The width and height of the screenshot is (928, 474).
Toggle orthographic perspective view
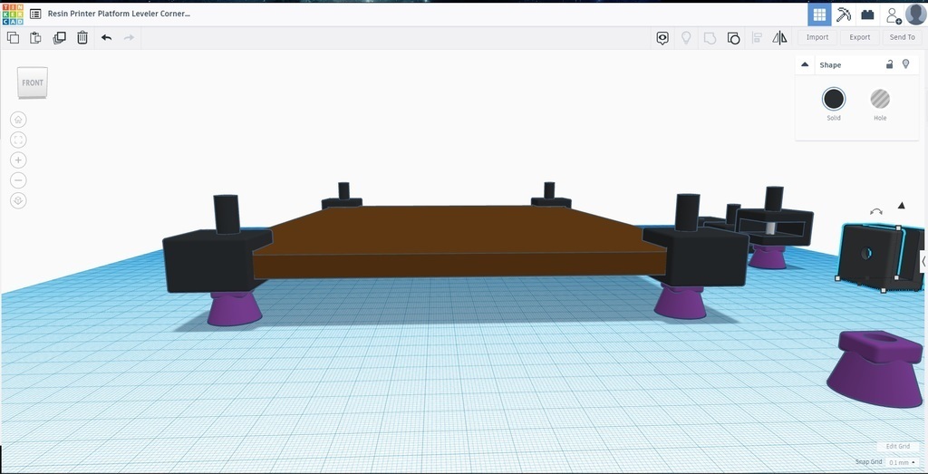18,201
